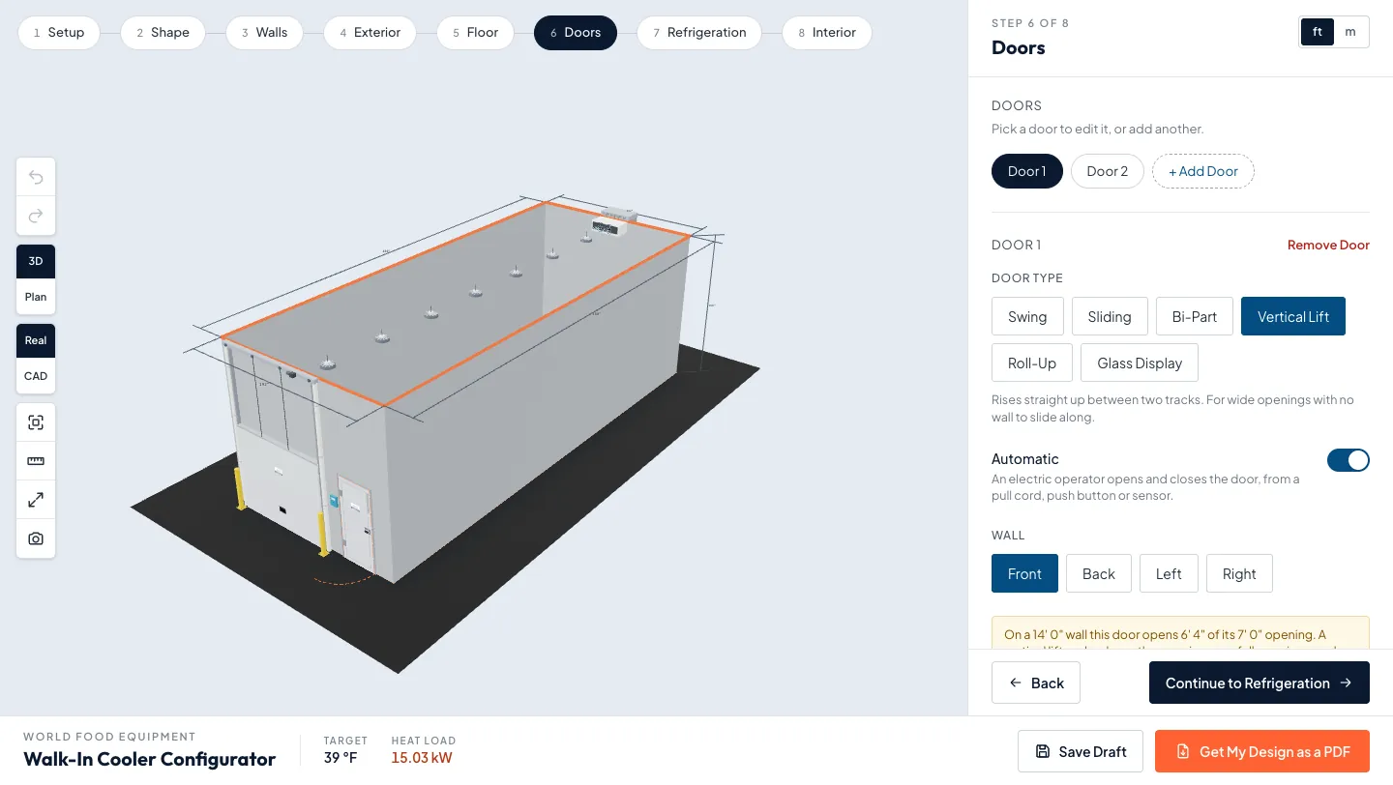Choose Sliding door type
Image resolution: width=1393 pixels, height=785 pixels.
(x=1110, y=316)
